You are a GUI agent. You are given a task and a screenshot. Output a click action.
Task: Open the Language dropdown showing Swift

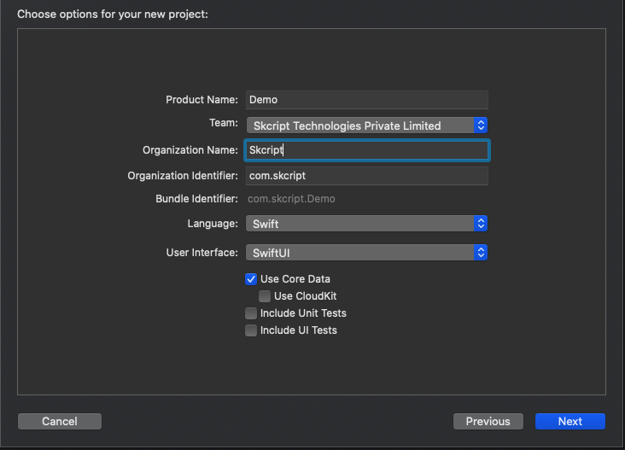[366, 224]
